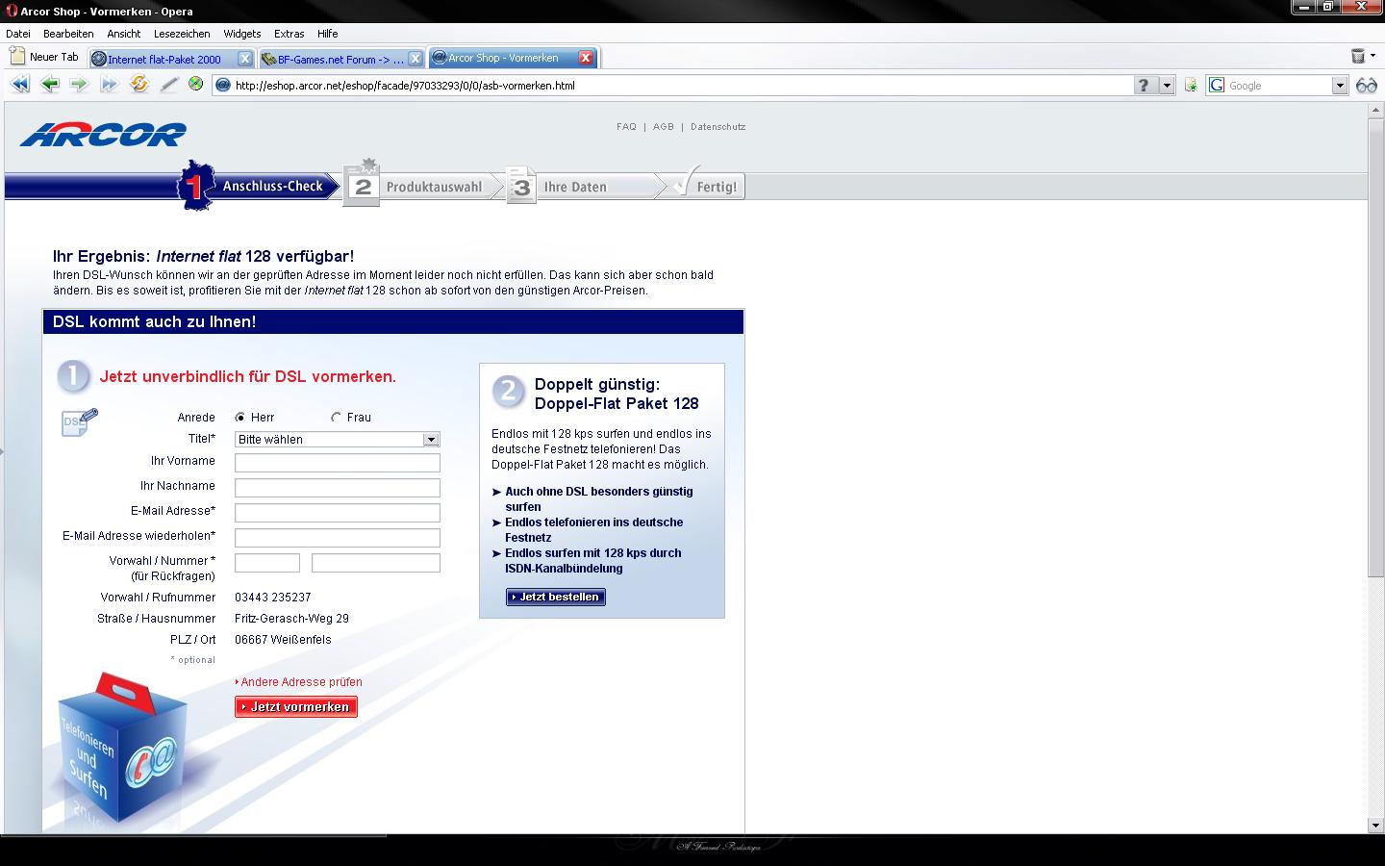Click the Rewind double-arrow navigation icon

20,85
